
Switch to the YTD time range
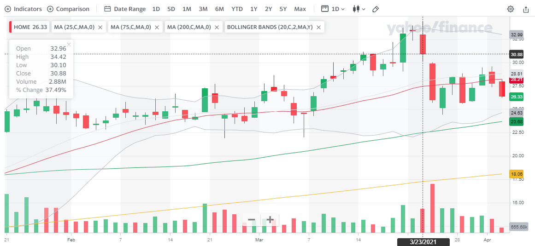pos(237,9)
